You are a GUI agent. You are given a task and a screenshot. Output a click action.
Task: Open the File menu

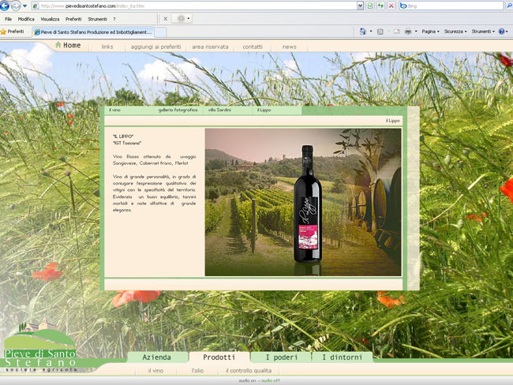point(8,19)
